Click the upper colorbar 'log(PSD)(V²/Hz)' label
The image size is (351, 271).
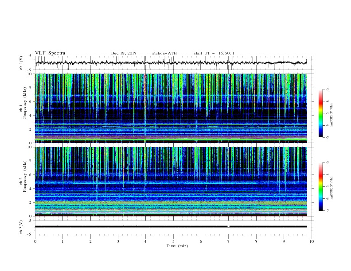point(332,116)
